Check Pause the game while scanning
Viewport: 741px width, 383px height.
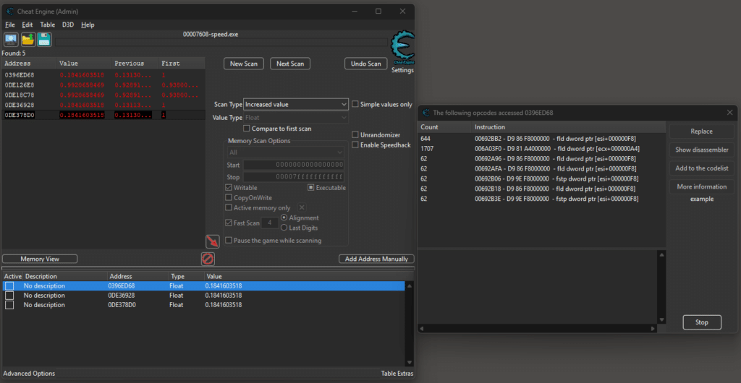tap(229, 240)
